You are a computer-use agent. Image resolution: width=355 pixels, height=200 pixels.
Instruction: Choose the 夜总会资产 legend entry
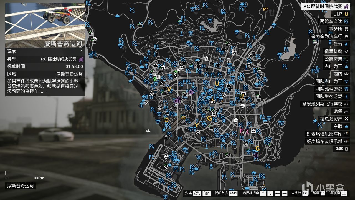pos(334,119)
